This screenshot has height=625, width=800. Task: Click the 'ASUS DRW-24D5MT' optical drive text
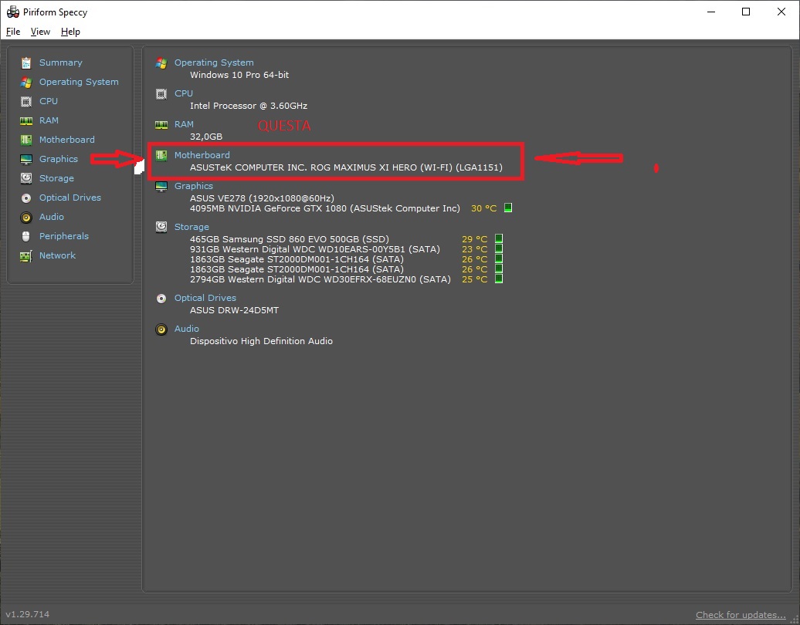pyautogui.click(x=235, y=310)
